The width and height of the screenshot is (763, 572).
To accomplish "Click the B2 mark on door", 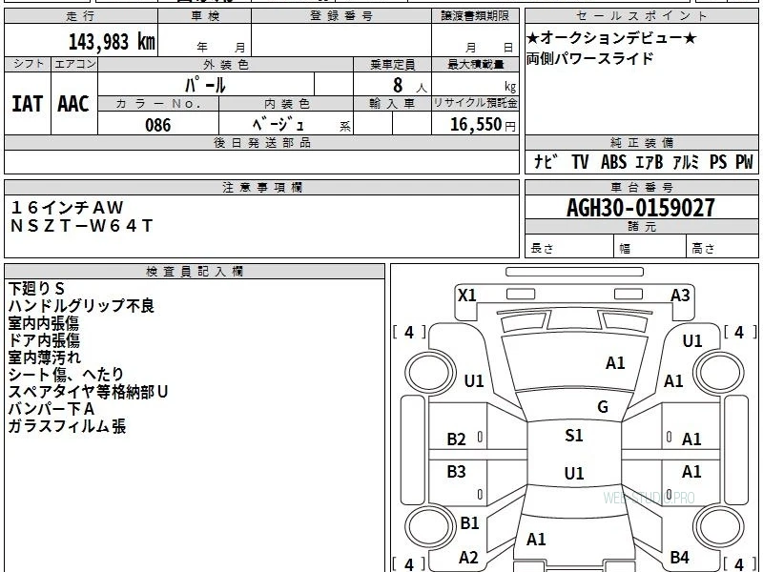I will (x=457, y=439).
